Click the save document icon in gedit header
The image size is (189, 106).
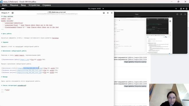pos(104,13)
